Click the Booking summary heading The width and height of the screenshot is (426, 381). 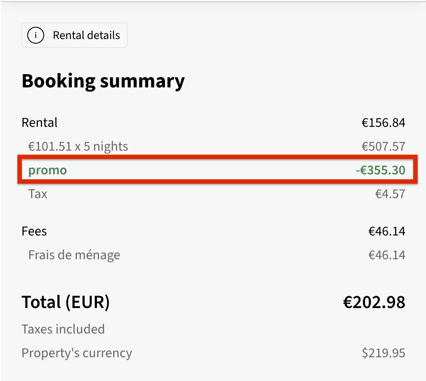click(x=103, y=81)
